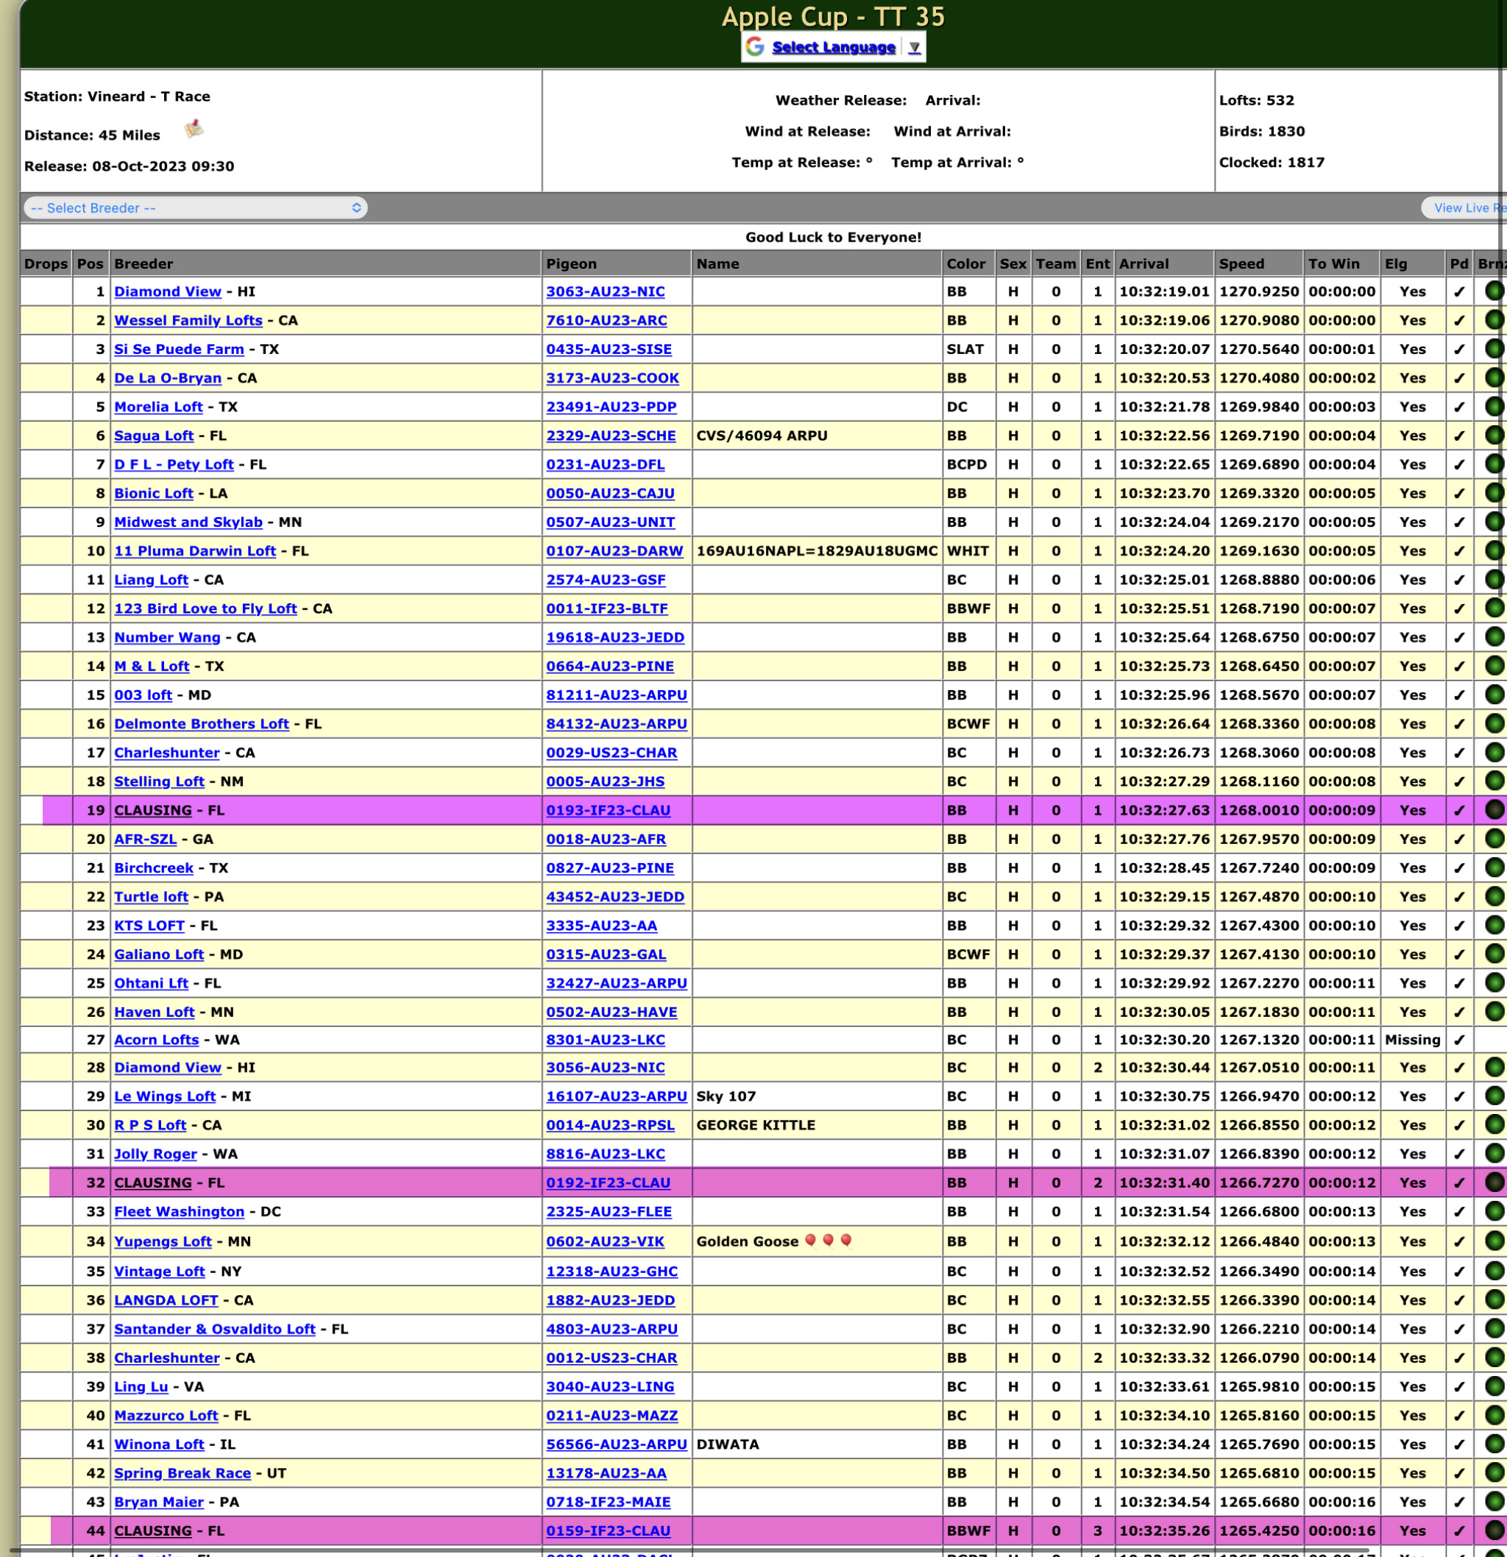Click the Breeder column header
This screenshot has width=1507, height=1557.
pos(143,263)
